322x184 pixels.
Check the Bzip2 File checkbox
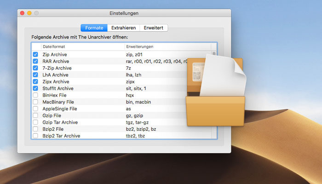35,129
